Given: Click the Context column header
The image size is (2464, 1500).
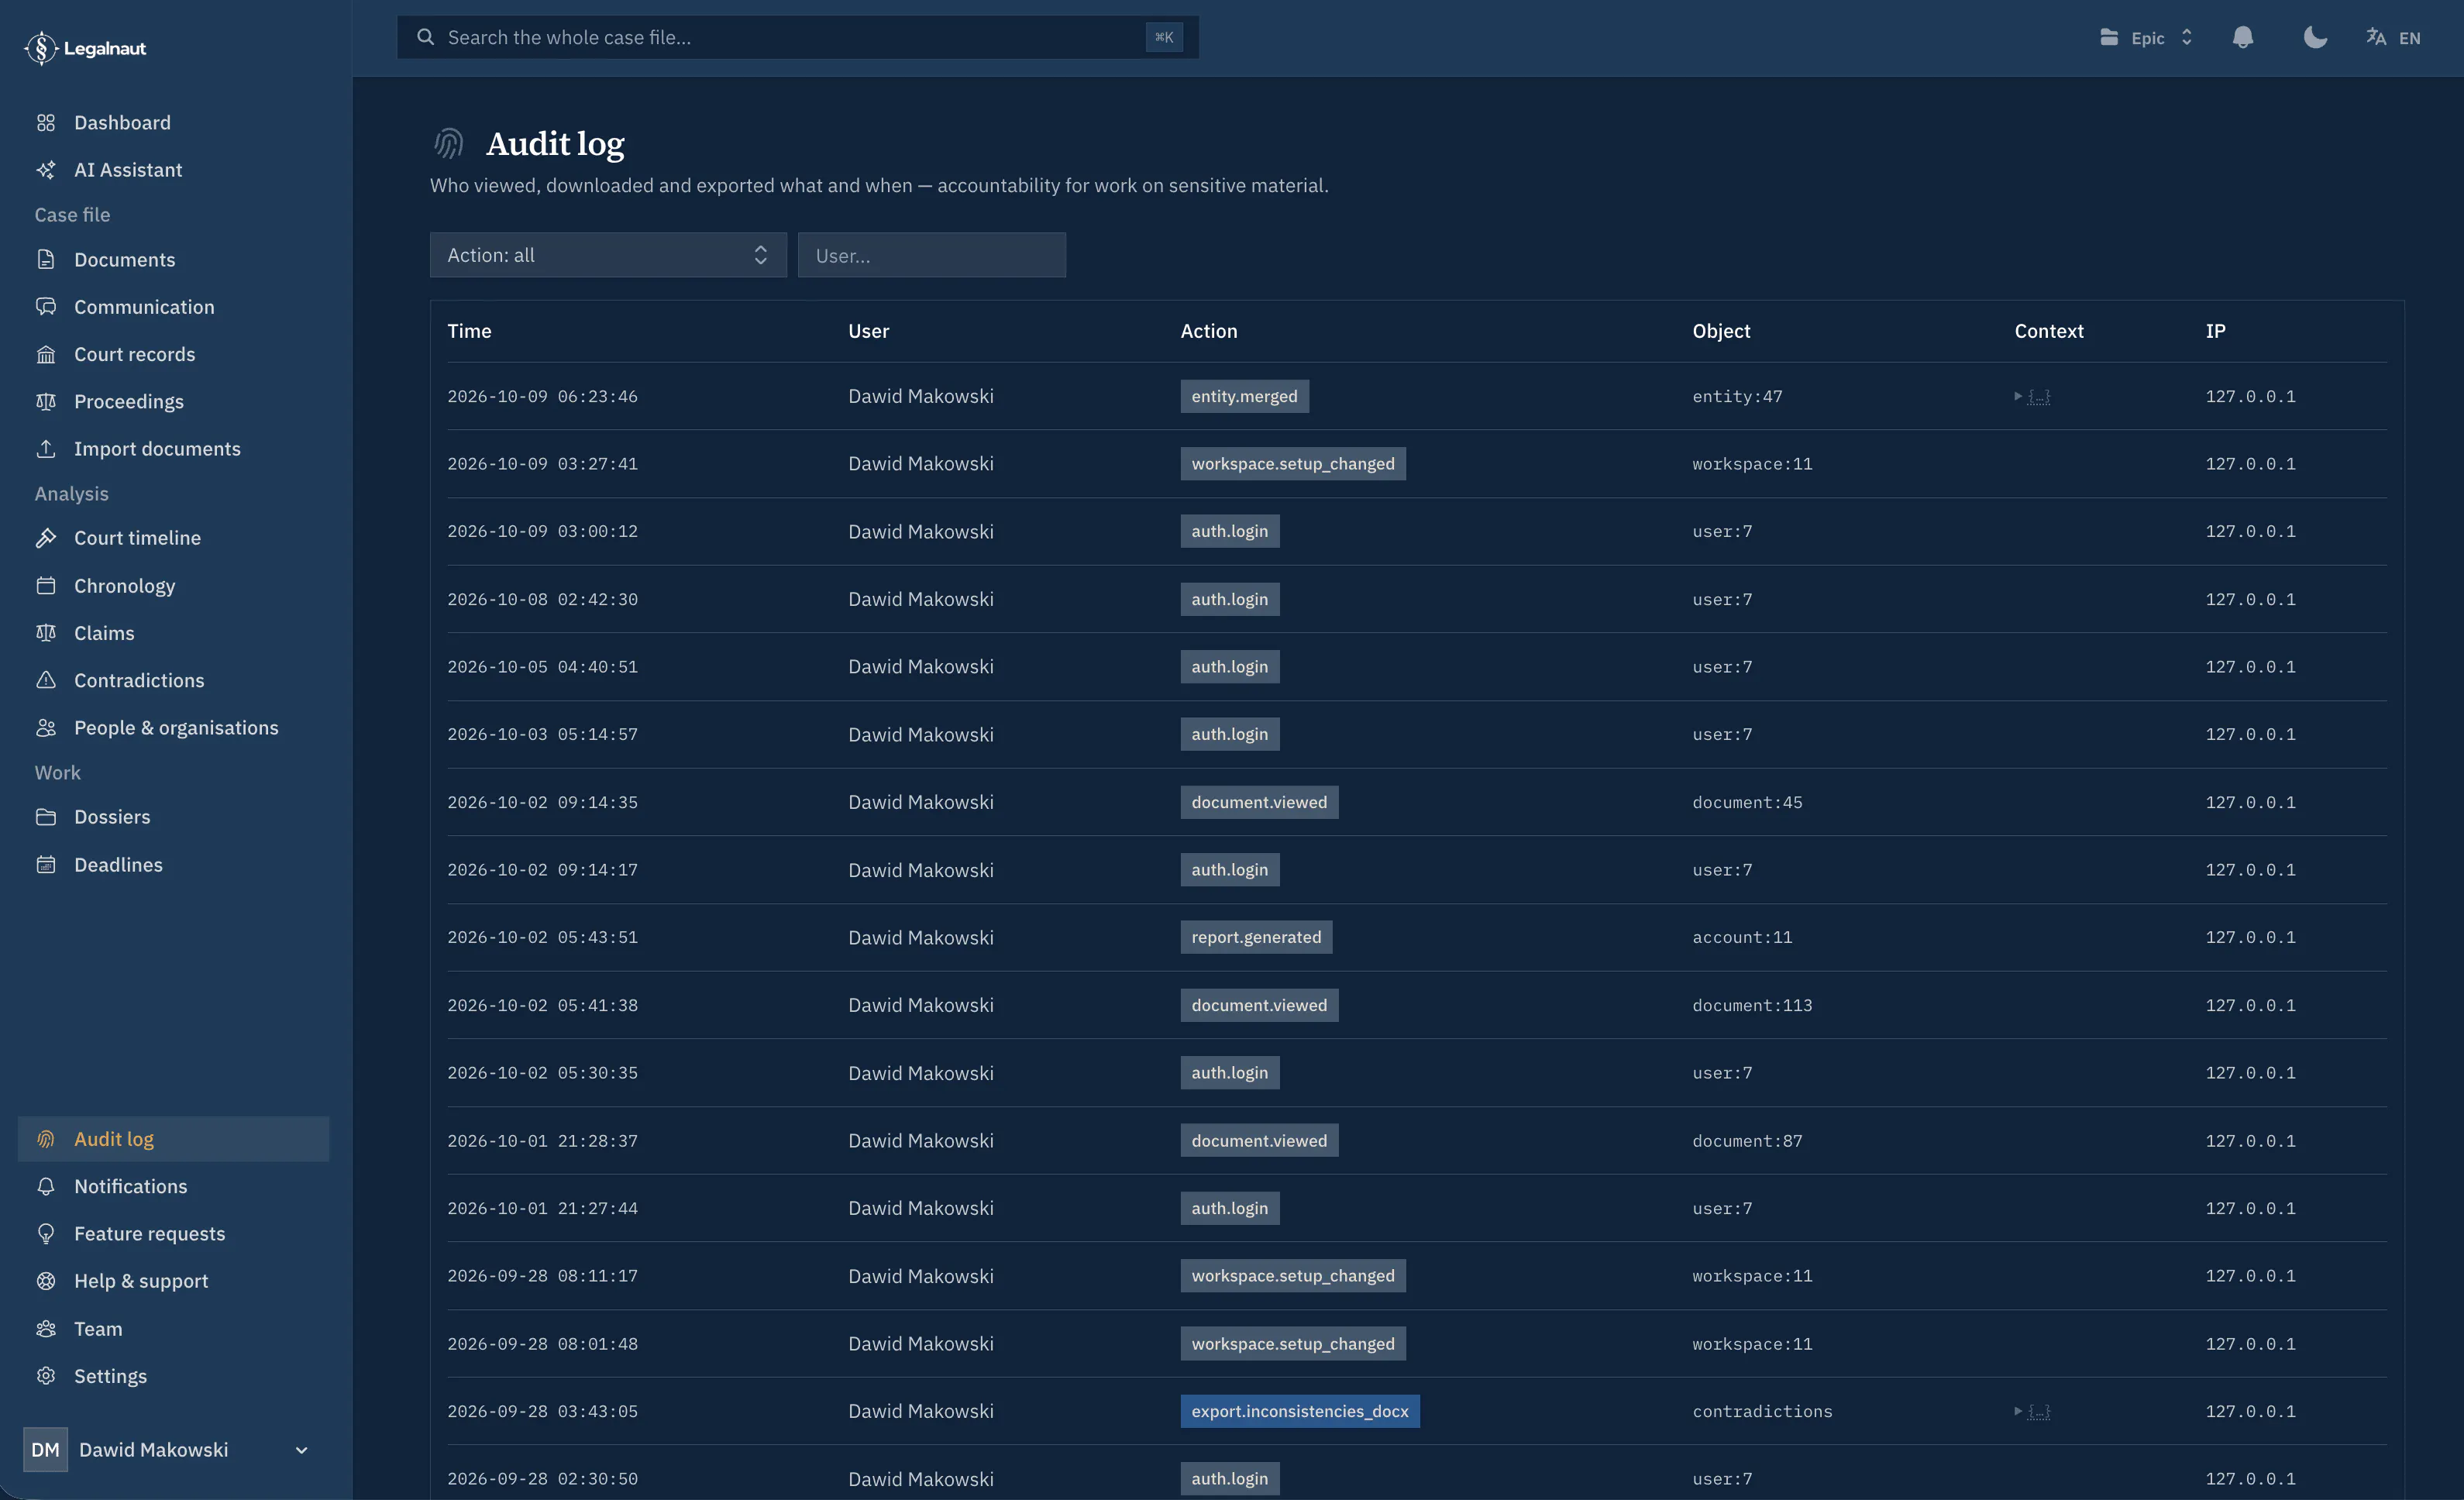Looking at the screenshot, I should [x=2048, y=331].
